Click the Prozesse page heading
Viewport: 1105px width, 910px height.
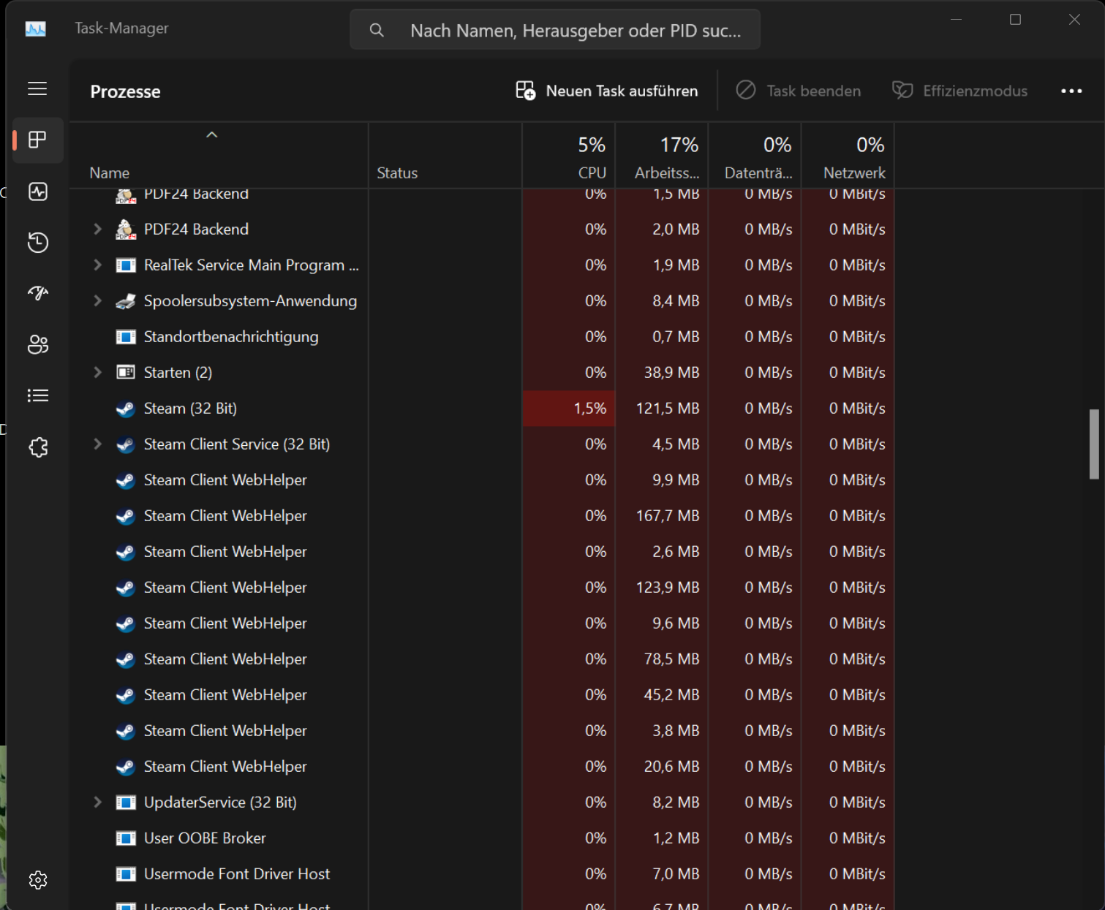[x=125, y=91]
